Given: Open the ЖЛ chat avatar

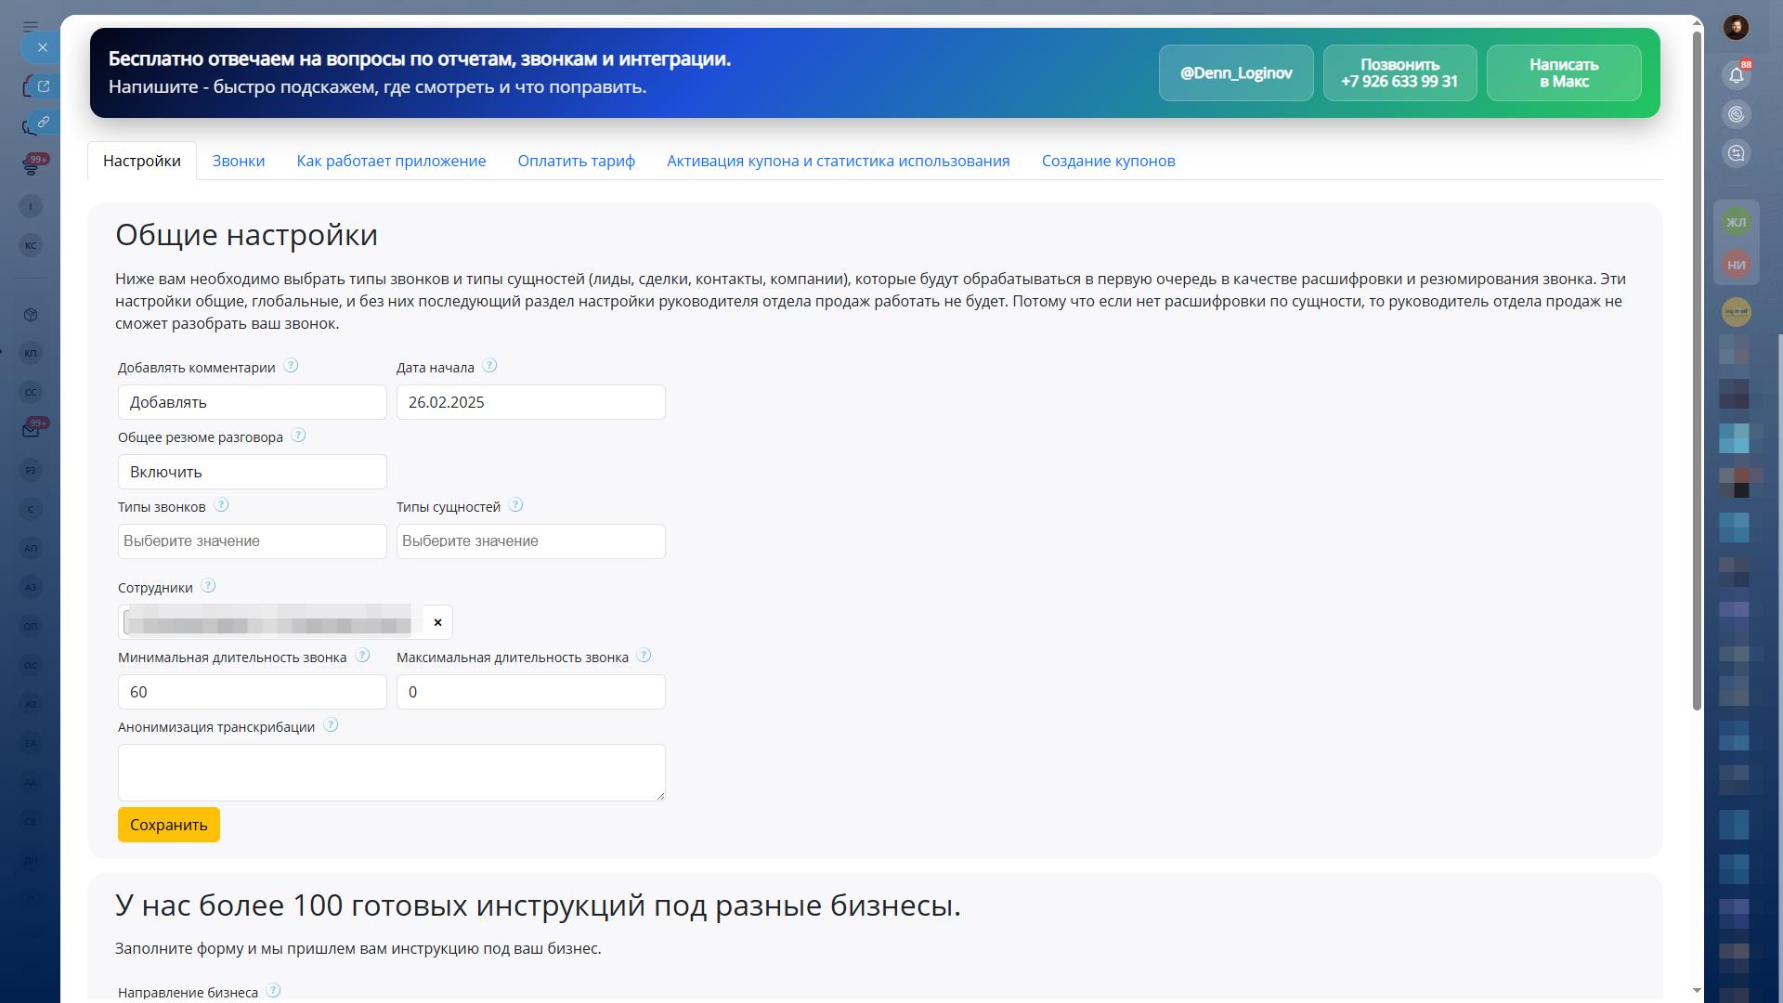Looking at the screenshot, I should (x=1736, y=222).
